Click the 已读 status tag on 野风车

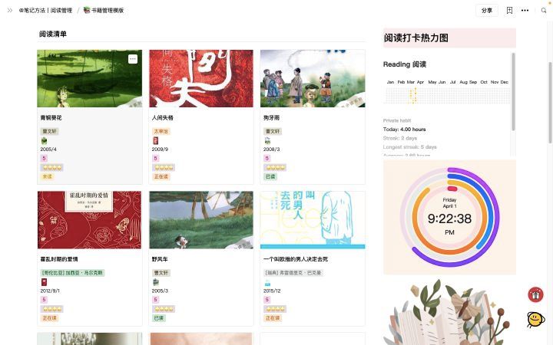(159, 318)
